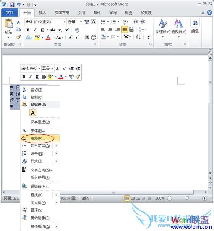Click the Show paragraph marks icon
This screenshot has width=214, height=231.
(149, 37)
